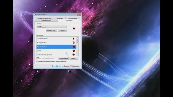This screenshot has height=97, width=173.
Task: Select the Графическое выделение list row
Action: [x=56, y=54]
